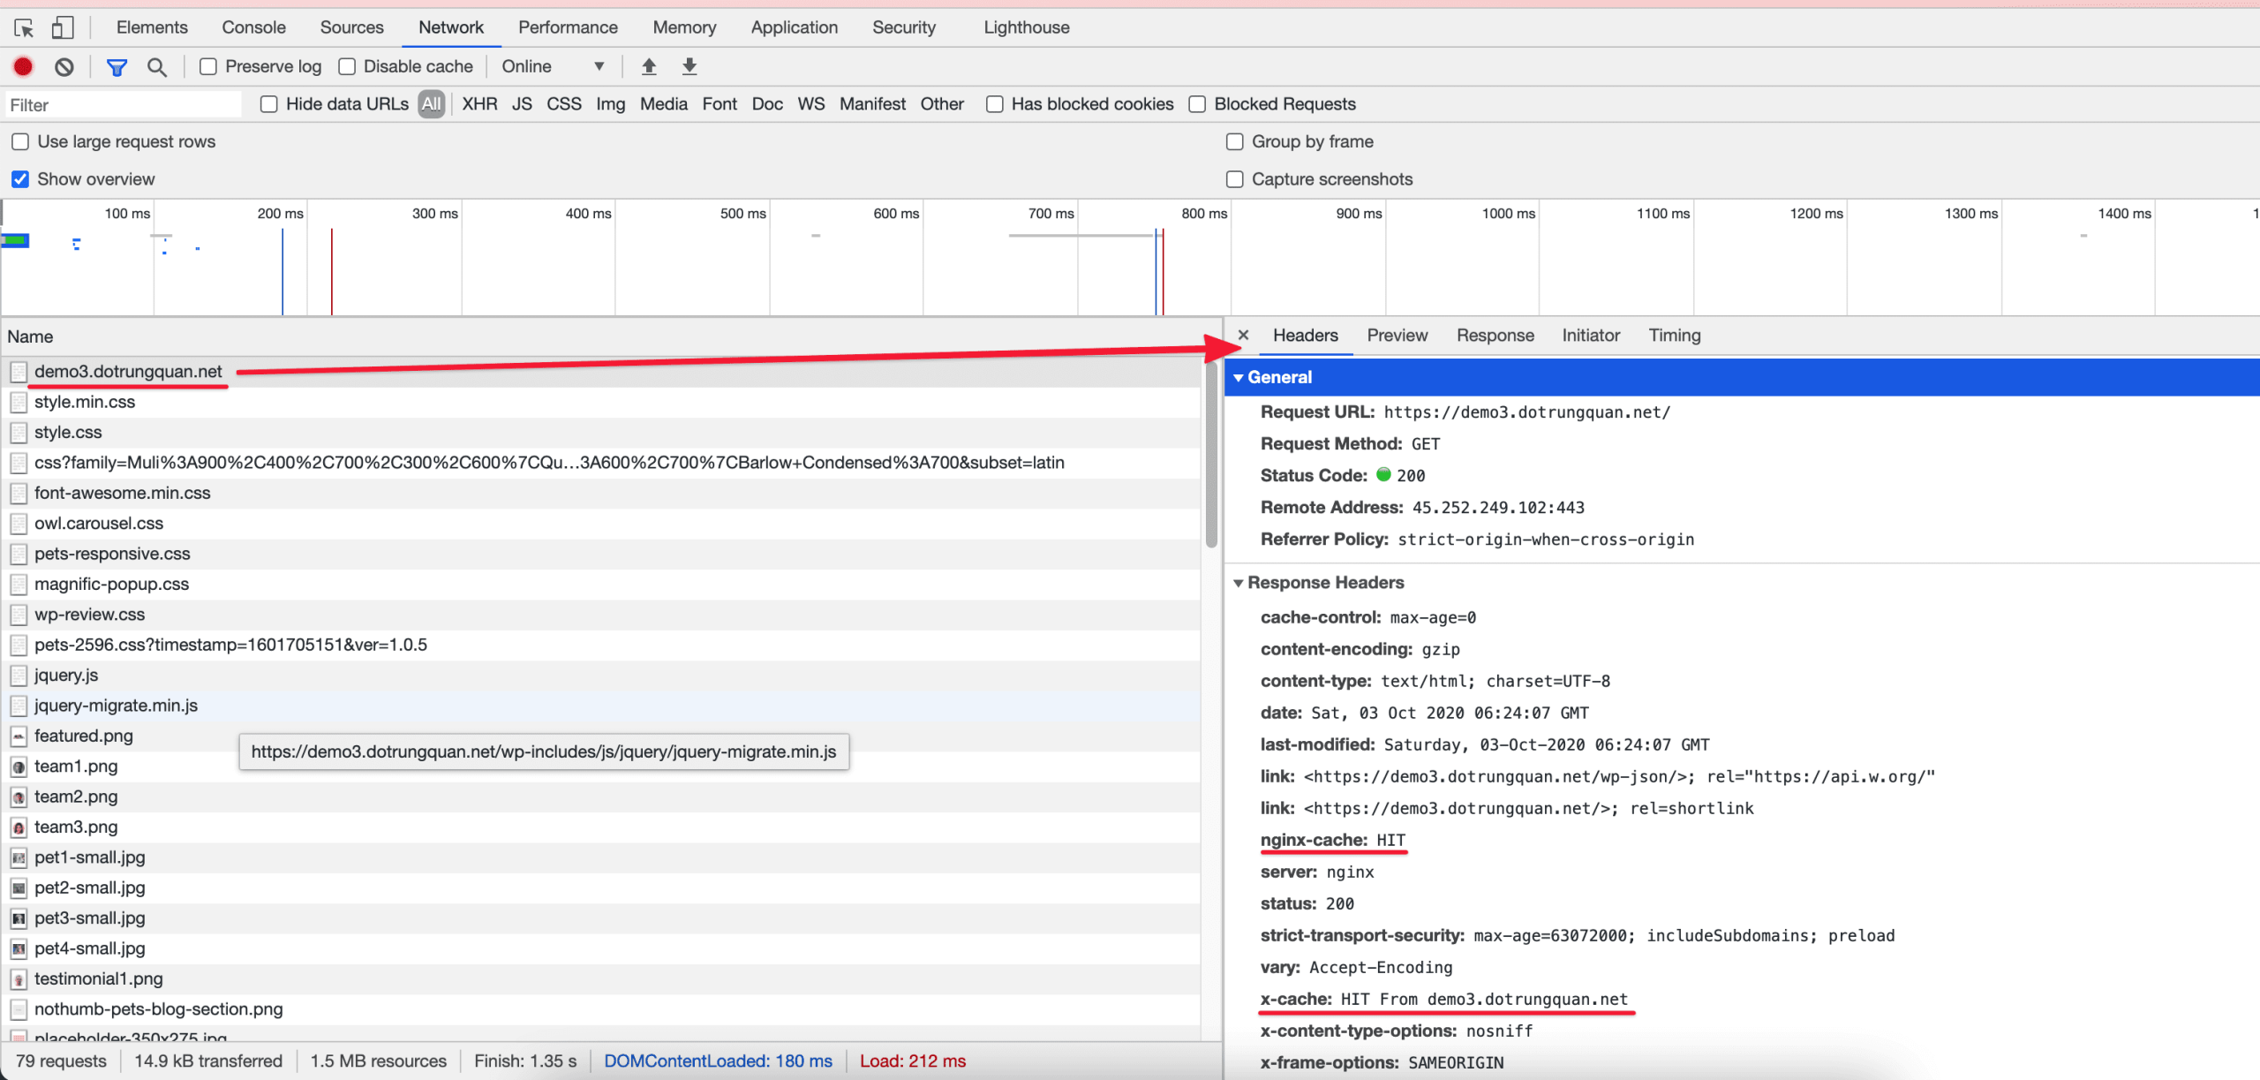Screen dimensions: 2260x1080
Task: Click the export HAR download arrow
Action: click(689, 66)
